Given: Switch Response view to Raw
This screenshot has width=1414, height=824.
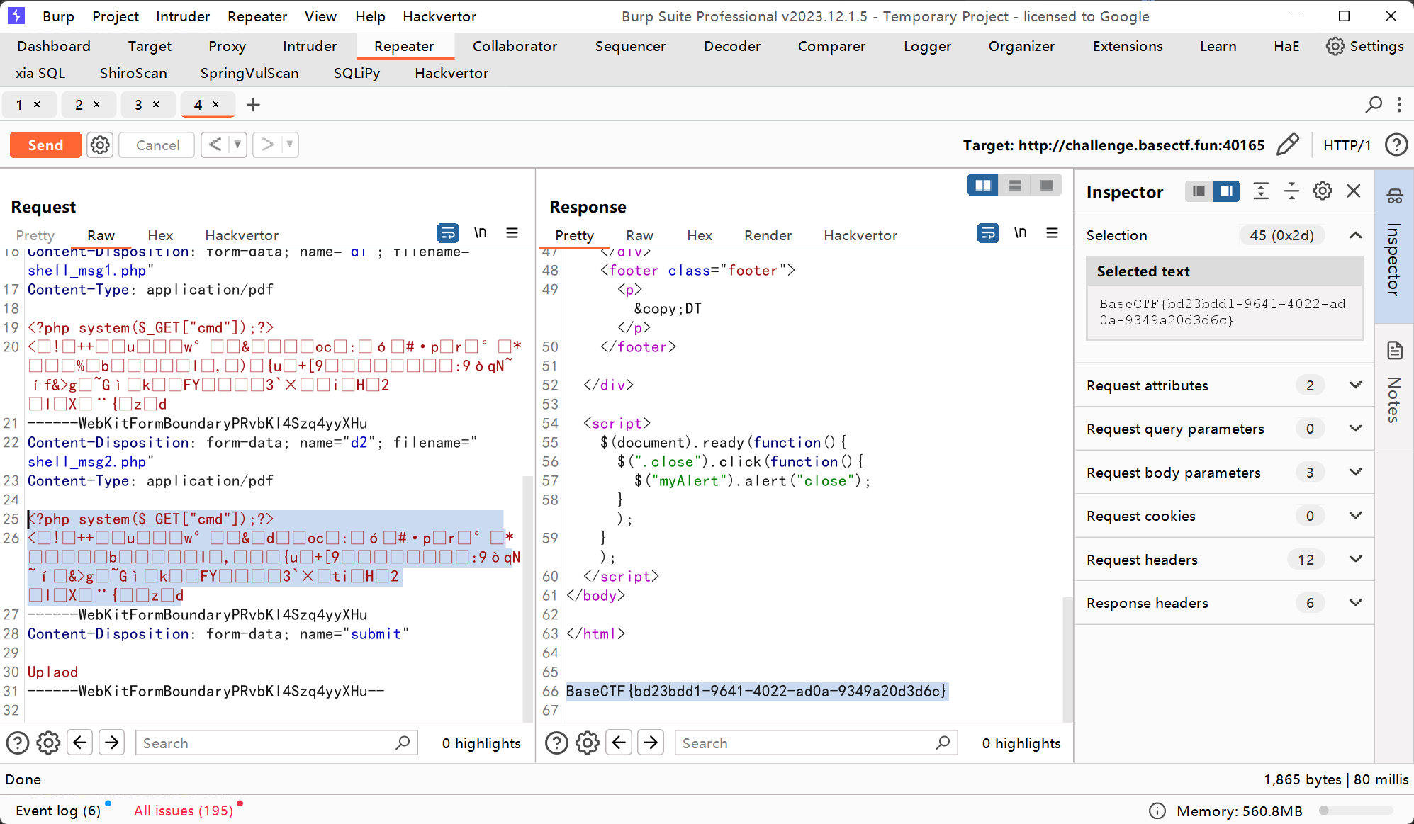Looking at the screenshot, I should point(639,235).
